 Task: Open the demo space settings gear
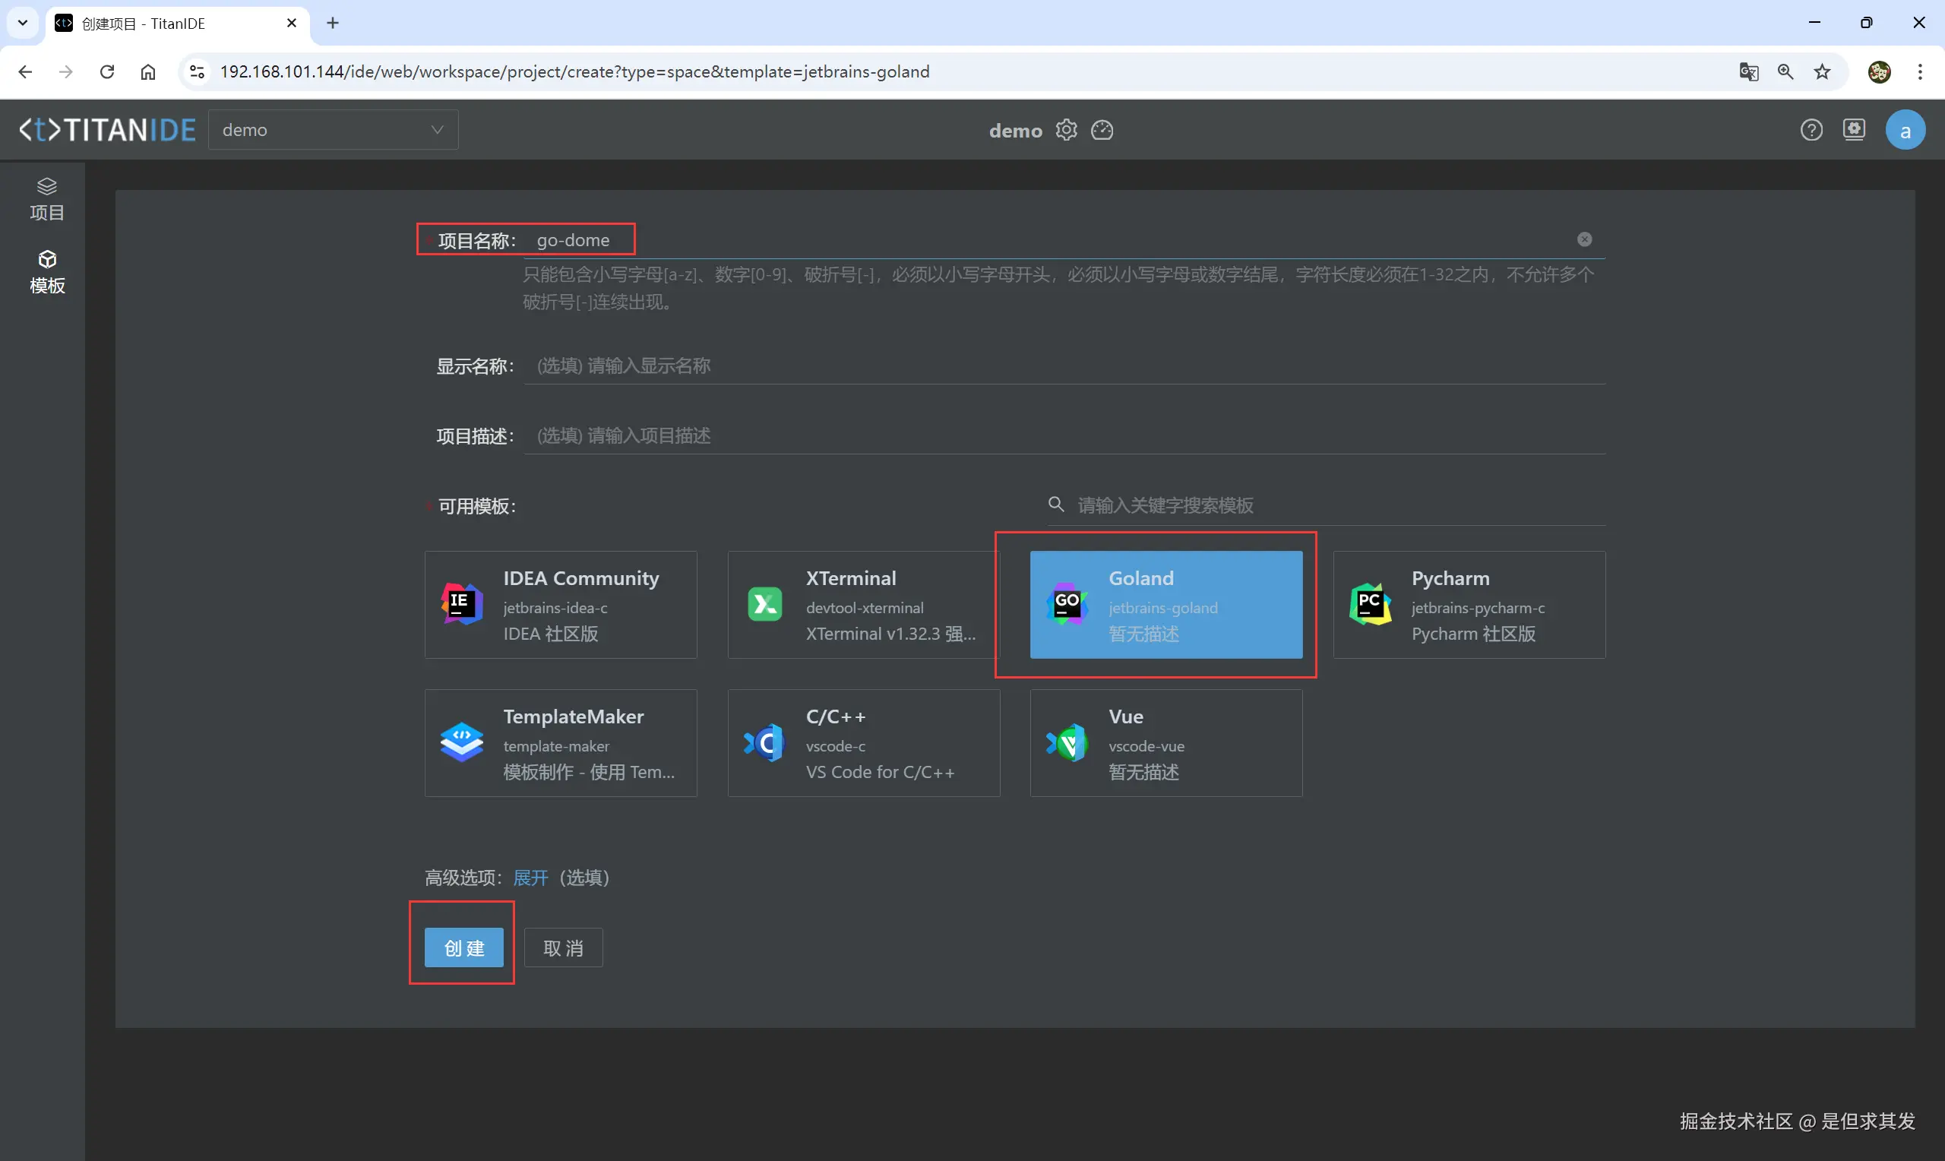(x=1066, y=130)
